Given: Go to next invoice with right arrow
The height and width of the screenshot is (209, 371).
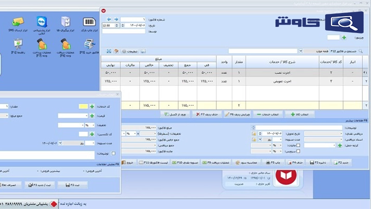Looking at the screenshot, I should click(116, 19).
